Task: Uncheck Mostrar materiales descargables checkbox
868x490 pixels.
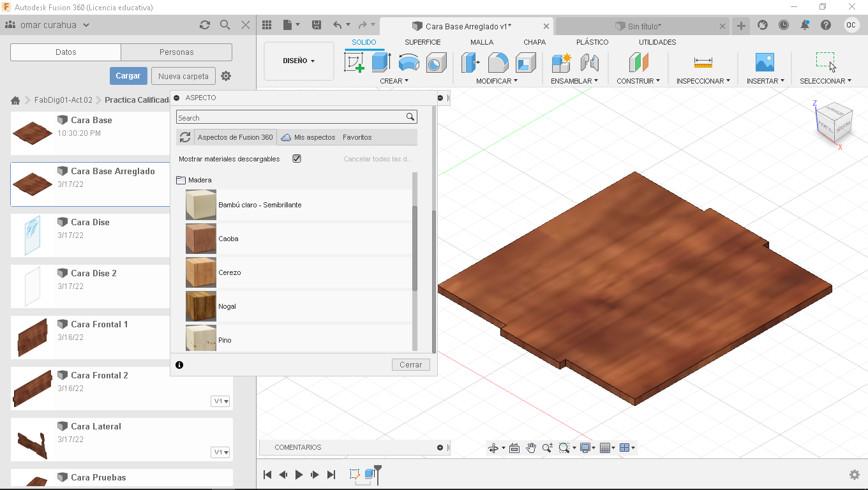Action: tap(297, 159)
